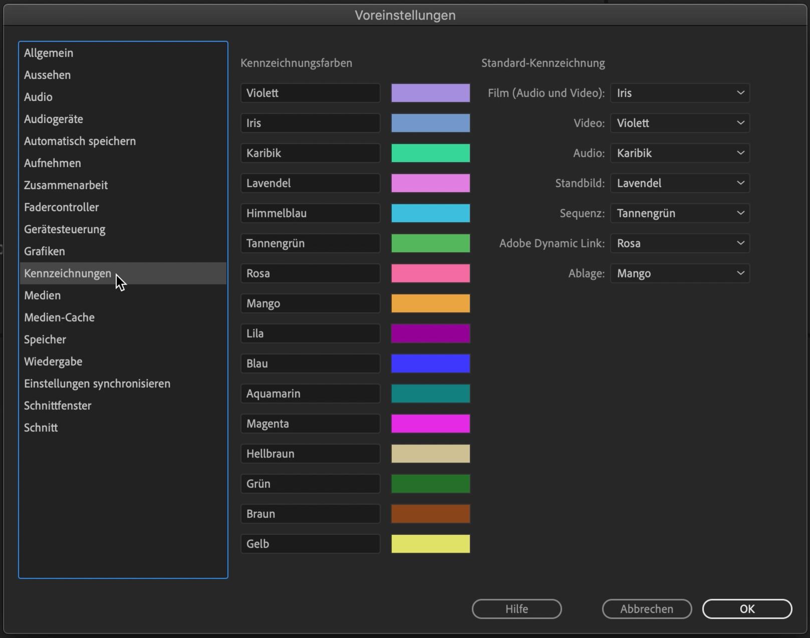Viewport: 810px width, 638px height.
Task: Click the Violett color swatch
Action: click(430, 93)
